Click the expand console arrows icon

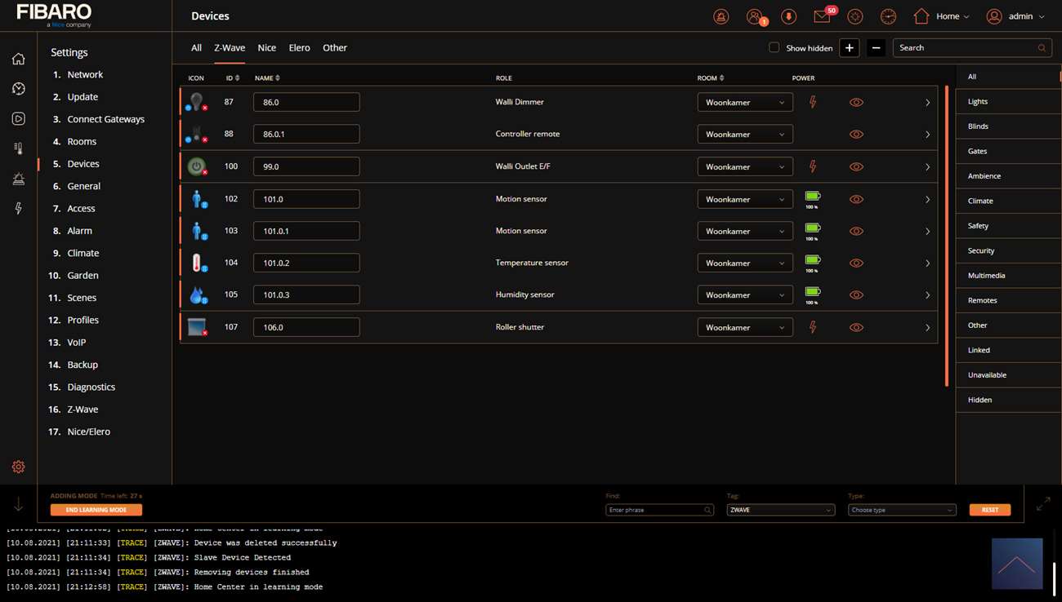click(x=1043, y=505)
